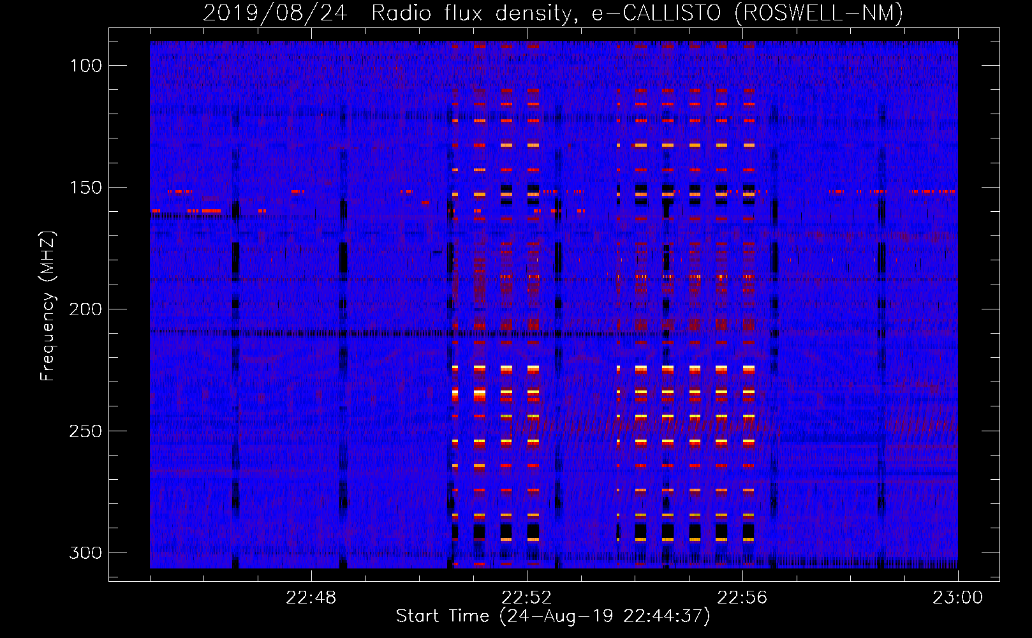Click the plot title "Radio flux density, e-CALLISTO (ROSWELL-NM)"

click(x=637, y=13)
